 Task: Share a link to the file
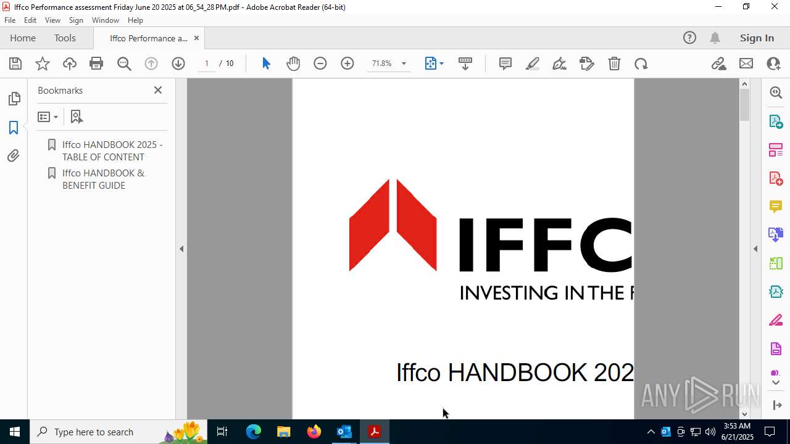coord(718,64)
